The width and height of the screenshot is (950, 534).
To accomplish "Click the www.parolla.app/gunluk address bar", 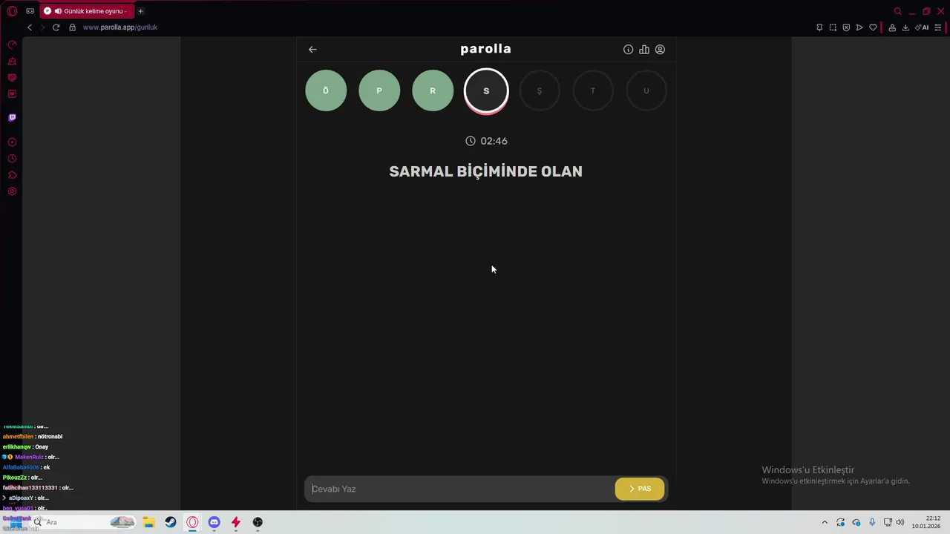I will pos(120,27).
